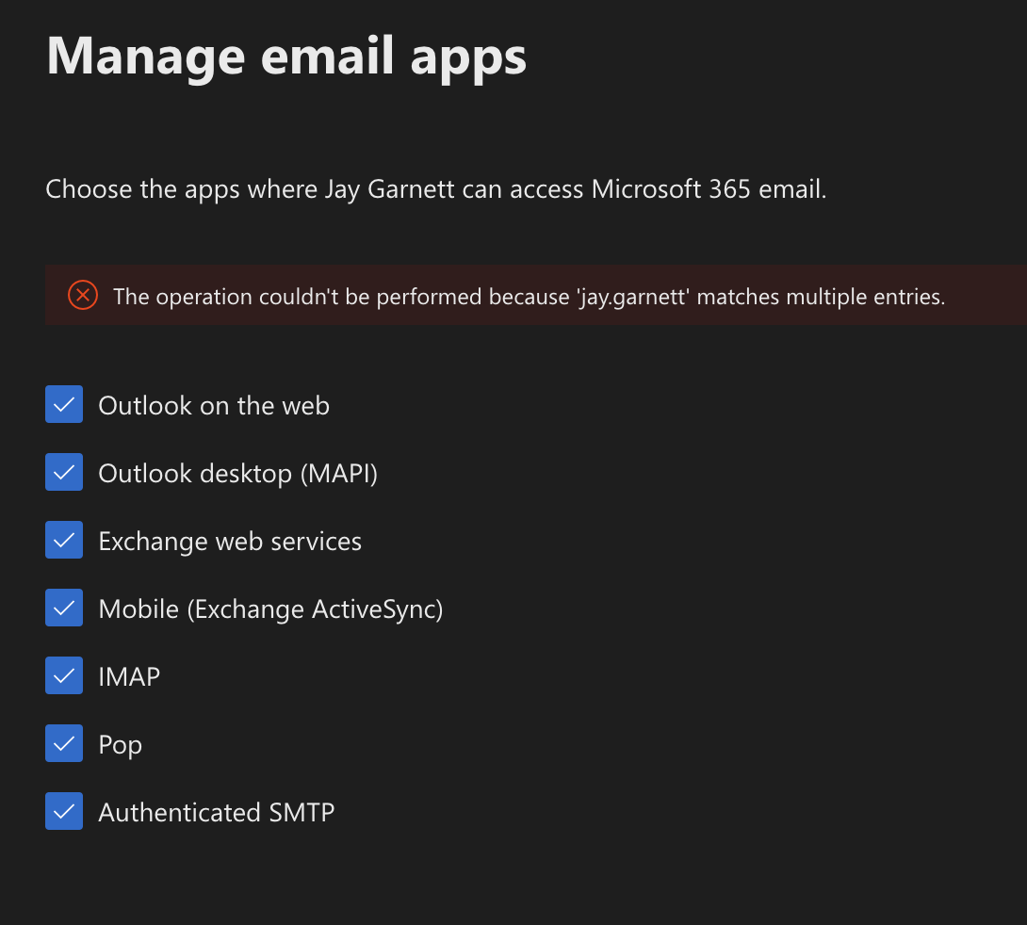
Task: Click the error message banner
Action: 528,295
